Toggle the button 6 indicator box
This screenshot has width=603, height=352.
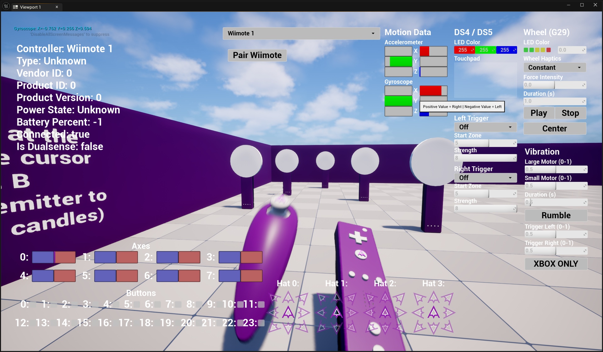point(157,304)
